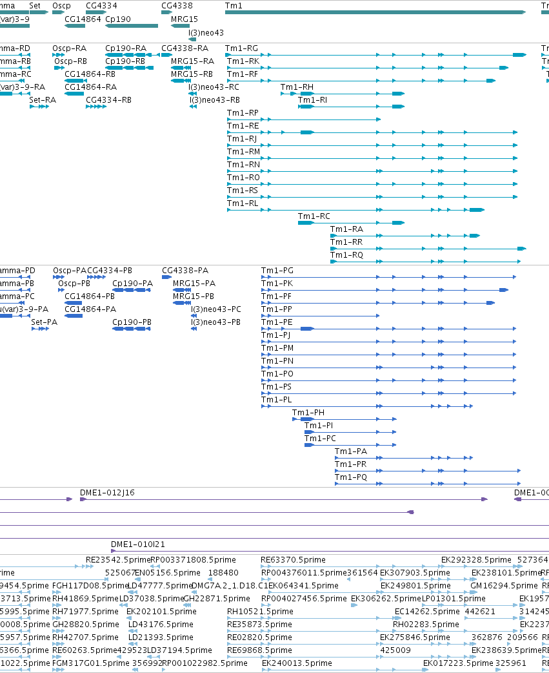The height and width of the screenshot is (673, 549).
Task: Open protein l(3)neo43-PB
Action: coord(216,322)
